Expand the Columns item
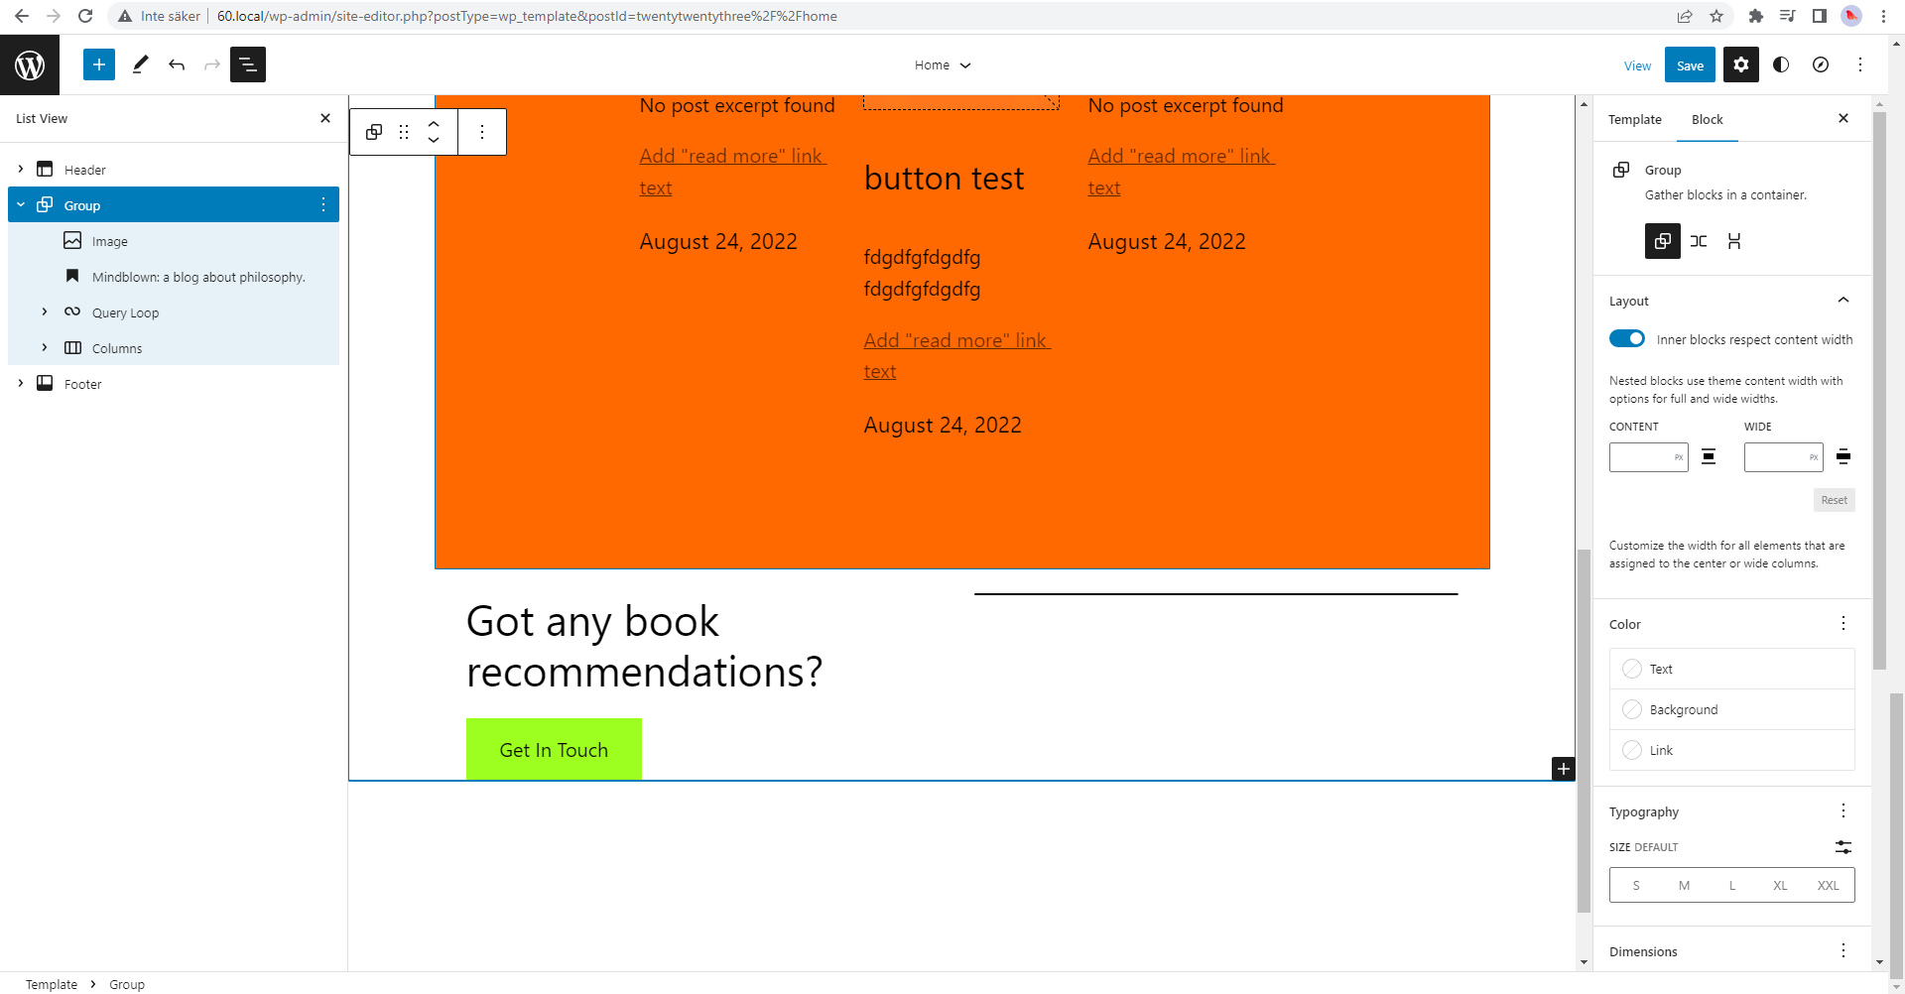1905x994 pixels. pyautogui.click(x=45, y=347)
